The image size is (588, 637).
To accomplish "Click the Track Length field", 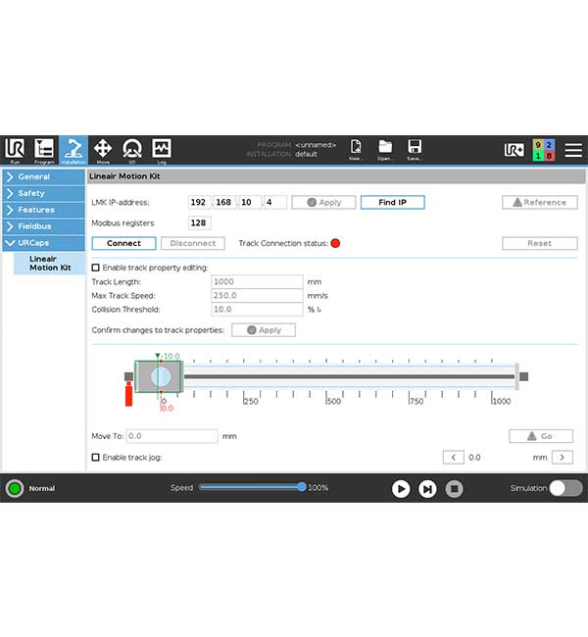I will [x=257, y=282].
